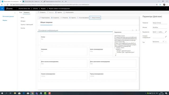Viewport: 169px width, 95px height.
Task: Click the Условие отображения input field
Action: coord(158,37)
